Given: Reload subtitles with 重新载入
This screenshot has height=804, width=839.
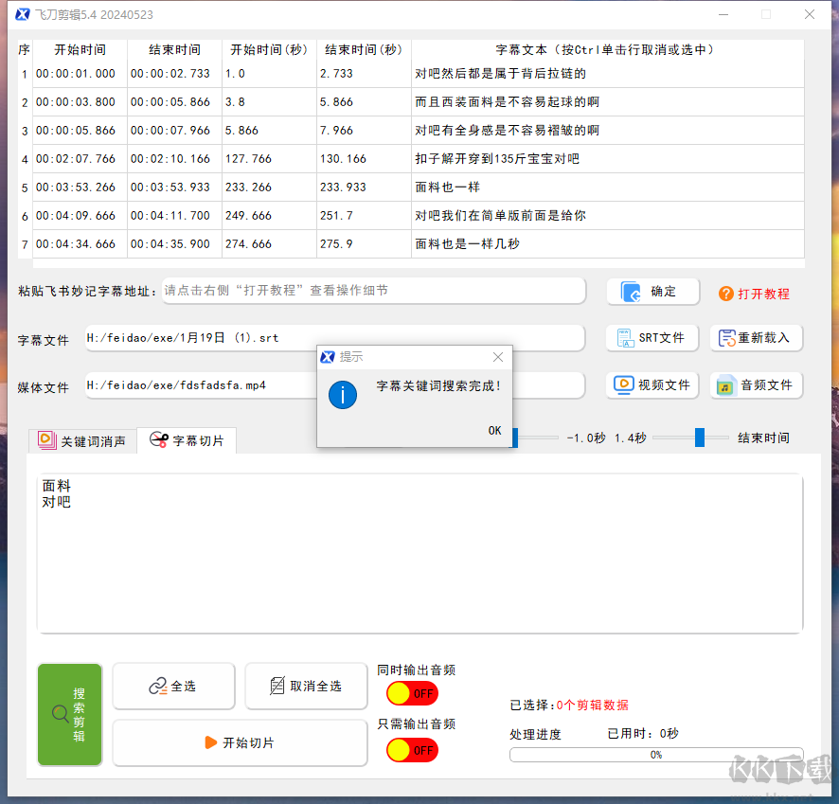Looking at the screenshot, I should pyautogui.click(x=756, y=337).
